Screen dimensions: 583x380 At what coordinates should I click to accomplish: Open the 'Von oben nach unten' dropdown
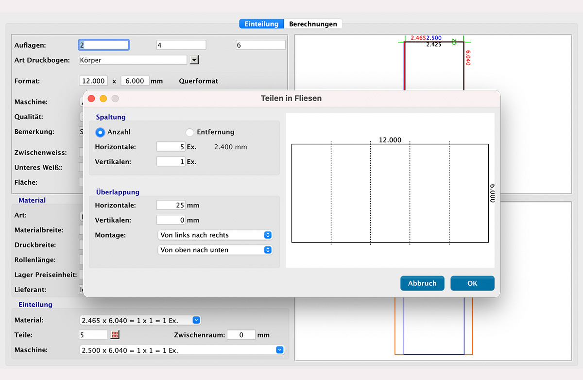coord(215,250)
